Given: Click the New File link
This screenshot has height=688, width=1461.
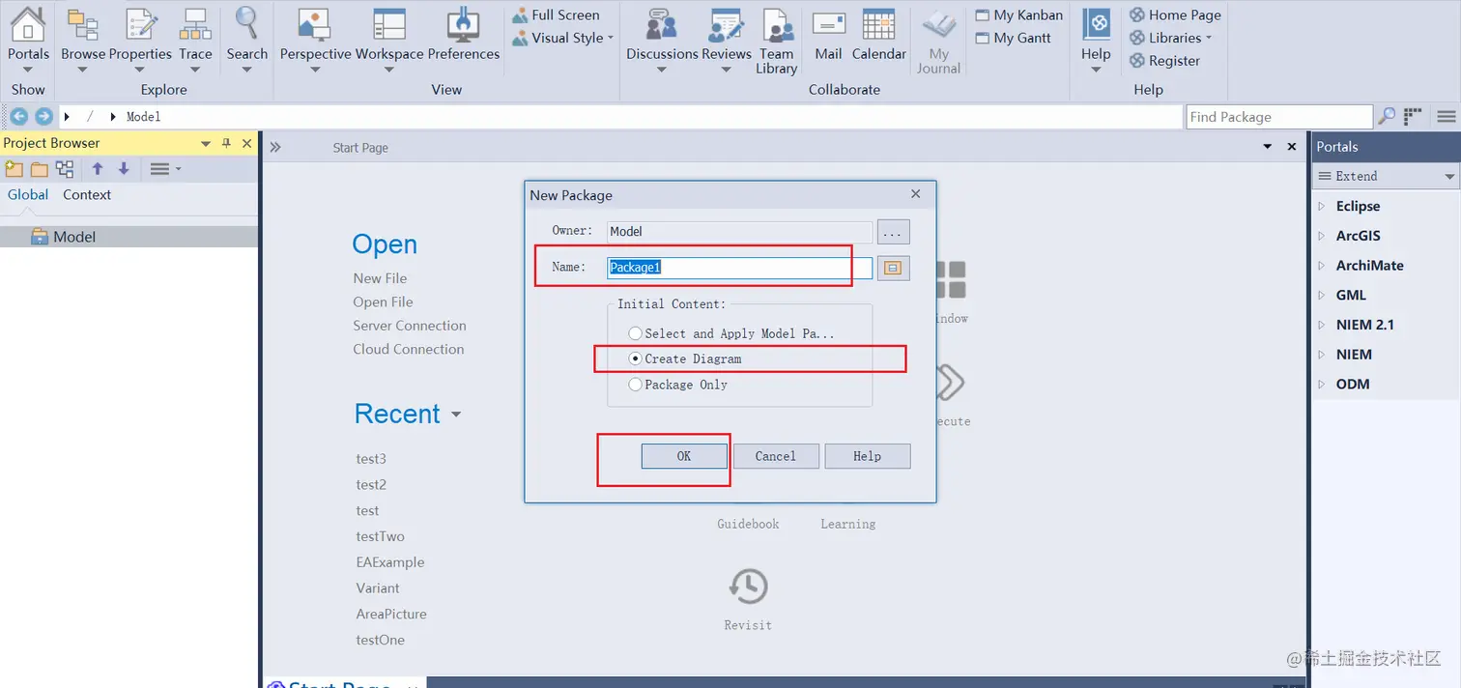Looking at the screenshot, I should pos(380,278).
